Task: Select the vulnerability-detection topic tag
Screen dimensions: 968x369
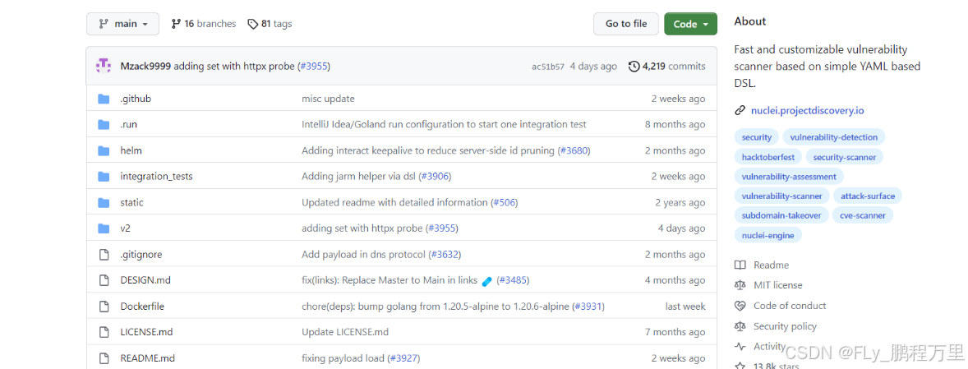Action: [x=833, y=137]
